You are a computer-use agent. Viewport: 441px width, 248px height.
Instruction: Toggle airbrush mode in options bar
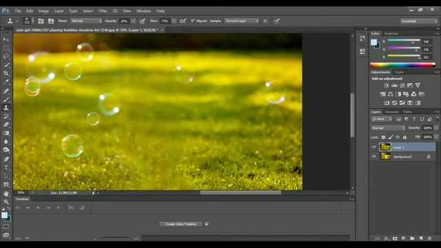183,21
